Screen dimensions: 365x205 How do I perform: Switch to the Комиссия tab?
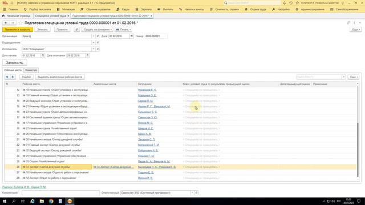click(x=31, y=70)
